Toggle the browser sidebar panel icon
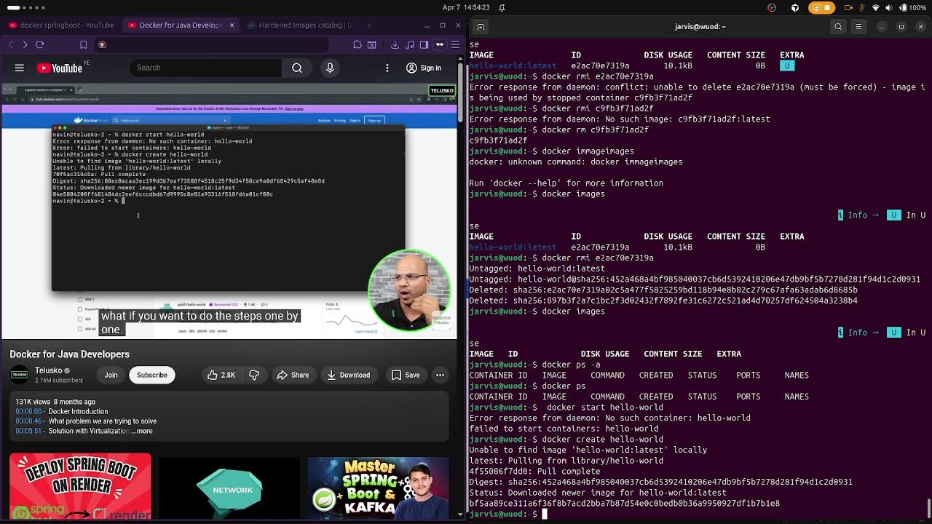 click(424, 44)
